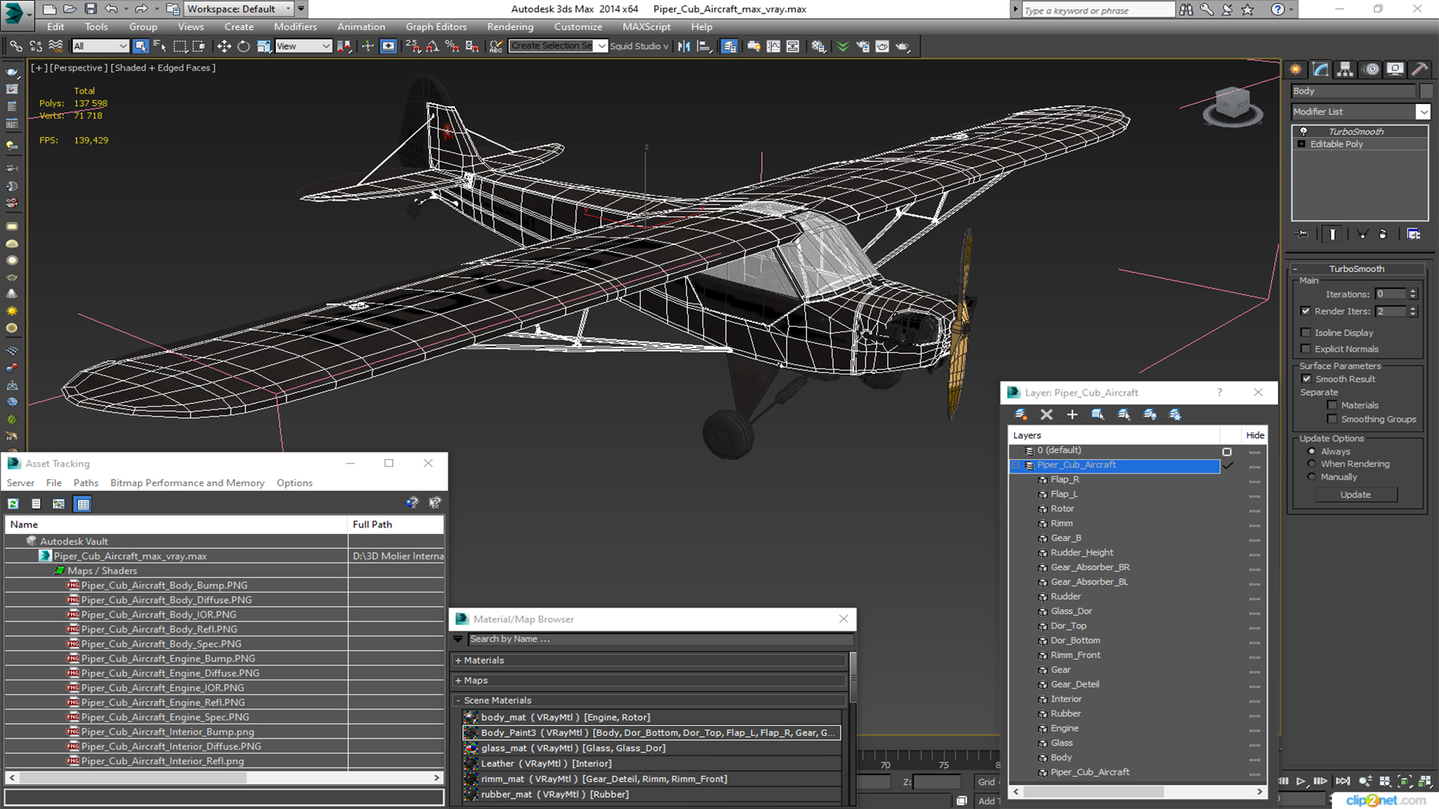Click the ViewCube in viewport
This screenshot has height=809, width=1439.
click(x=1233, y=105)
